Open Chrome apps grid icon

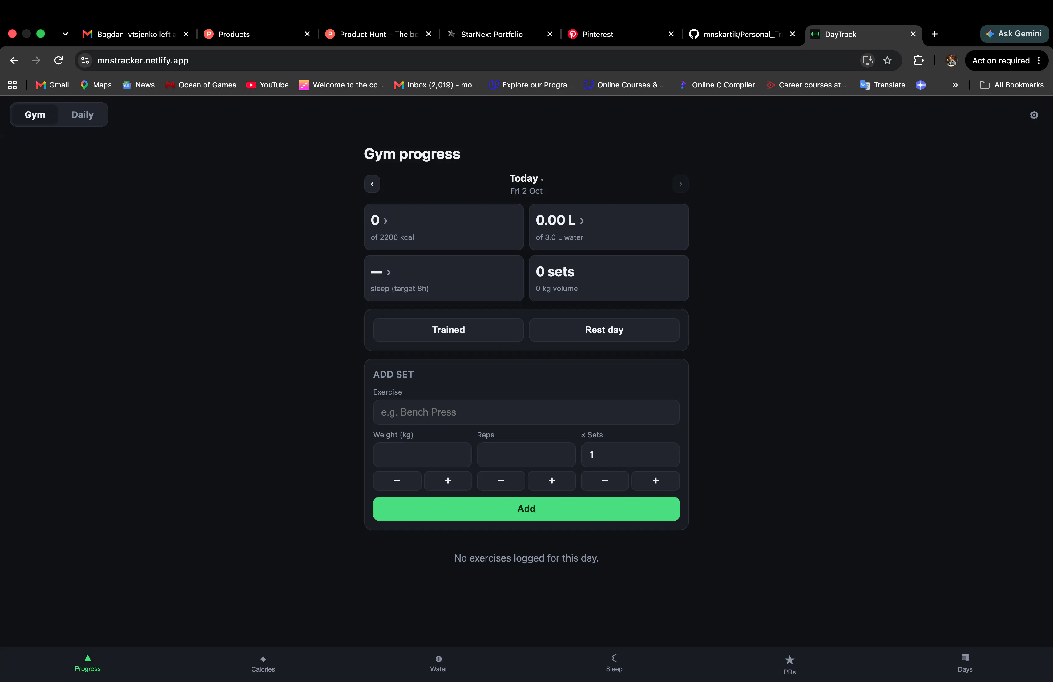(12, 85)
